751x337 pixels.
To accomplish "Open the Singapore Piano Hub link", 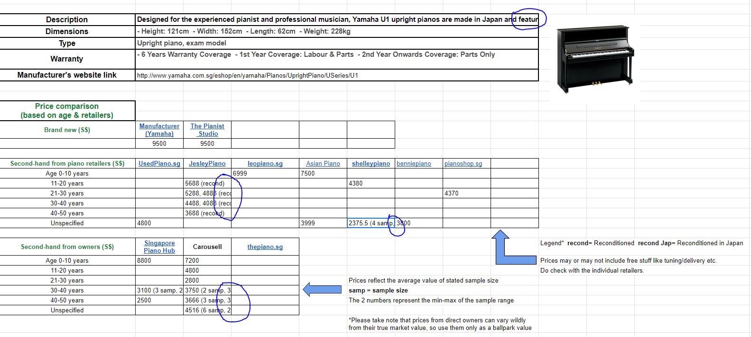I will (x=159, y=247).
